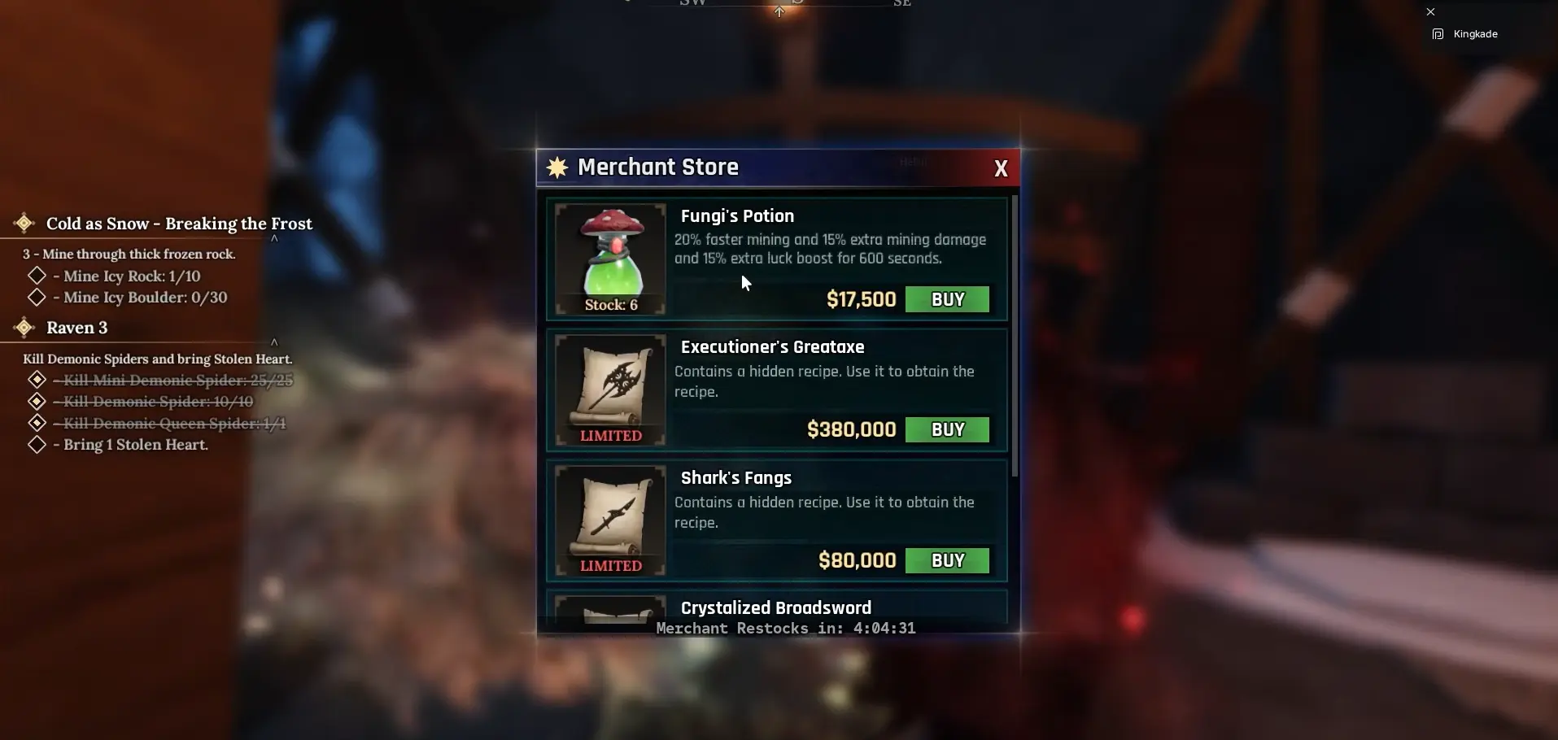Click the Crystalized Broadsword scroll thumbnail
Viewport: 1558px width, 740px height.
pyautogui.click(x=610, y=611)
